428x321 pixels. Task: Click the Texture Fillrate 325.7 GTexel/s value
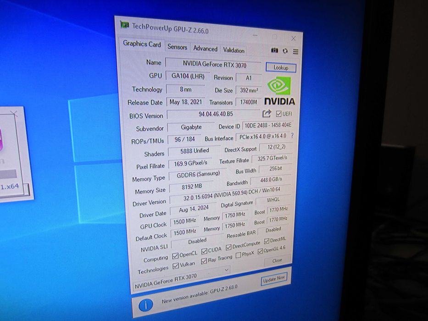(272, 158)
